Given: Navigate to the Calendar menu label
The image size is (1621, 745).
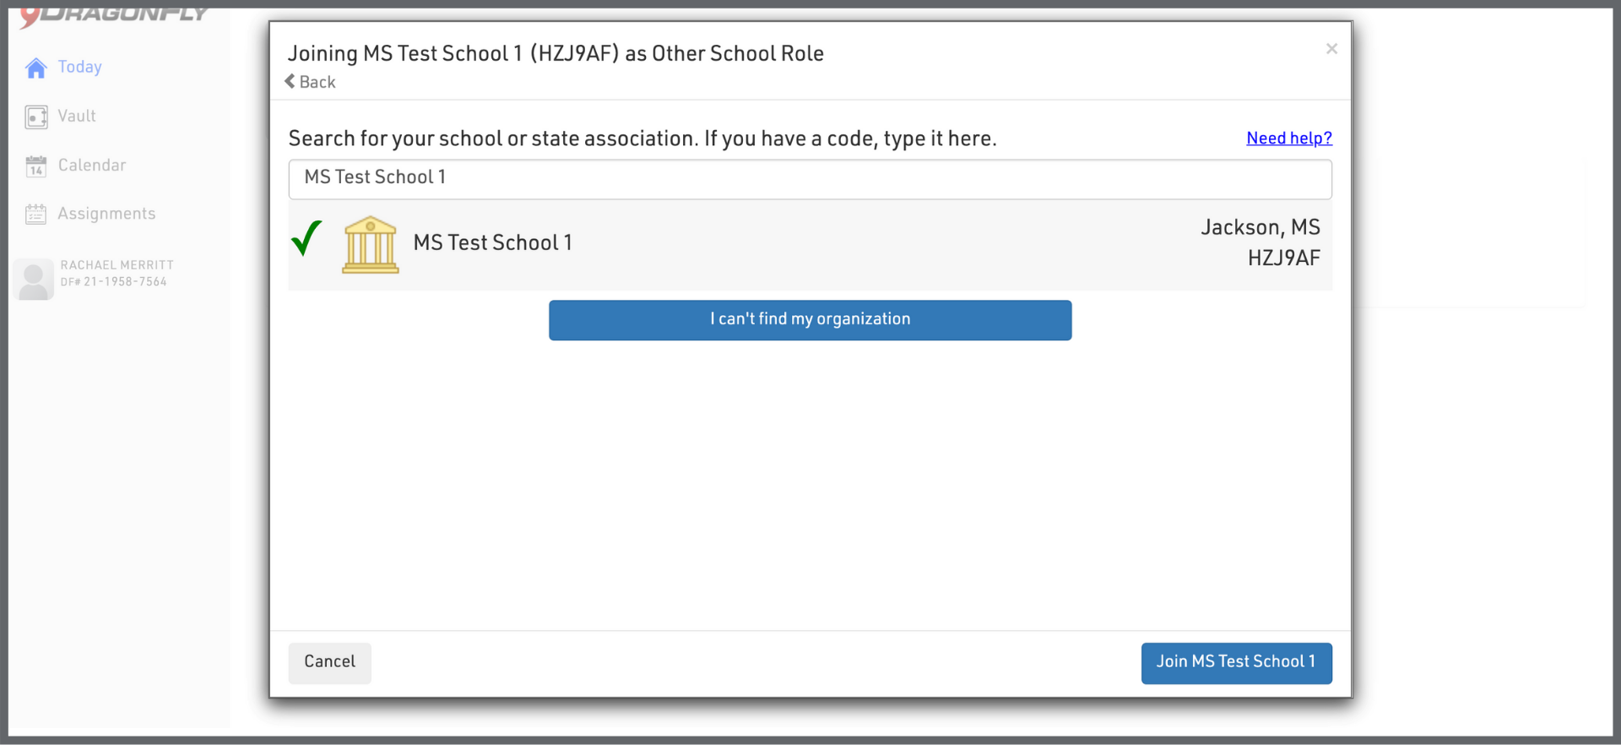Looking at the screenshot, I should (92, 166).
